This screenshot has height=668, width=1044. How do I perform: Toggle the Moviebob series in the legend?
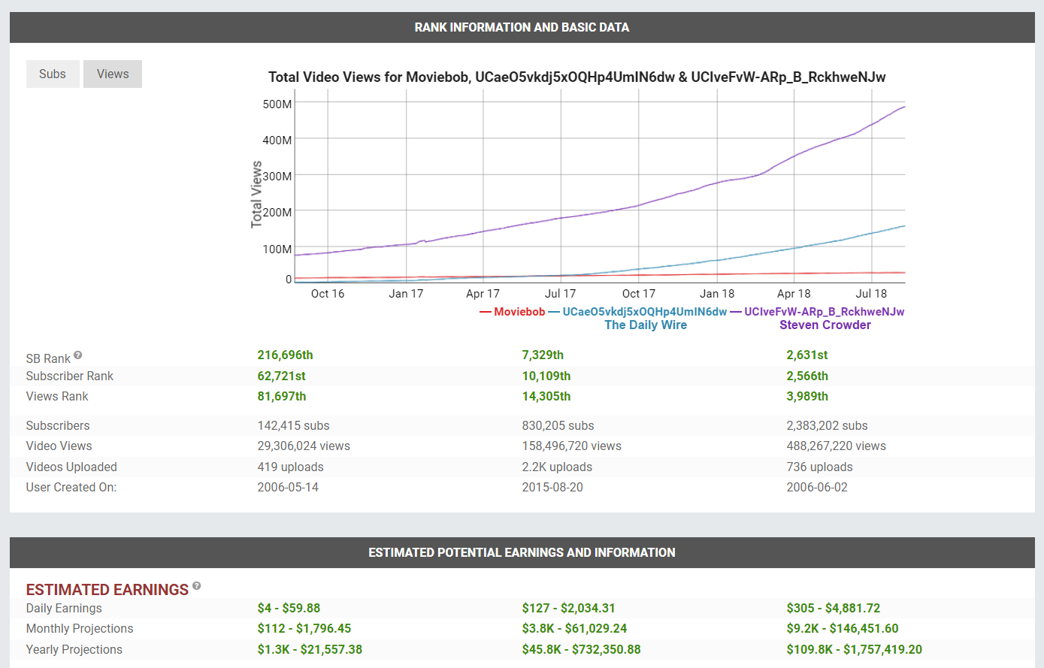pyautogui.click(x=513, y=312)
